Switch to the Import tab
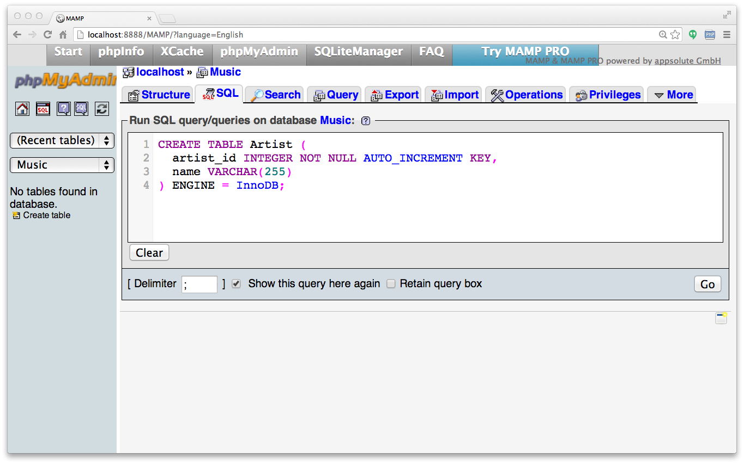744x464 pixels. click(454, 95)
